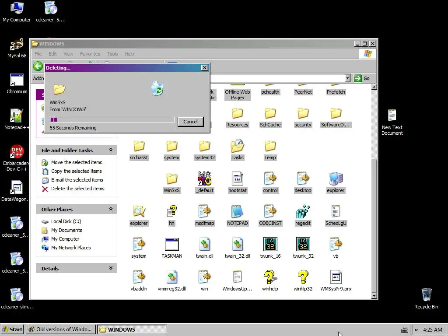Screen dimensions: 448x336
Task: Click the scroll up arrow of file list
Action: point(374,87)
